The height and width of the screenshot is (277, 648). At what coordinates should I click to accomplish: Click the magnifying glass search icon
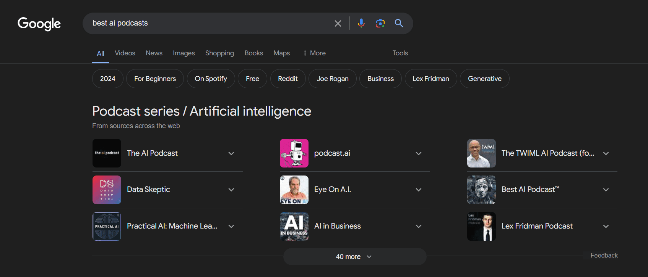[399, 23]
